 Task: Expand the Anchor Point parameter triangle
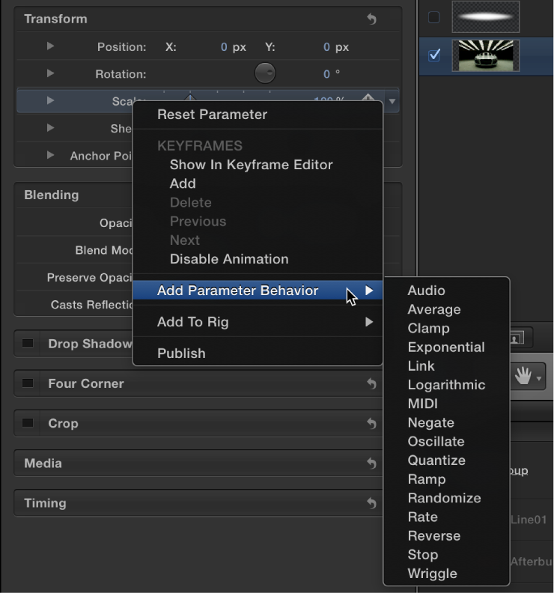click(x=50, y=155)
